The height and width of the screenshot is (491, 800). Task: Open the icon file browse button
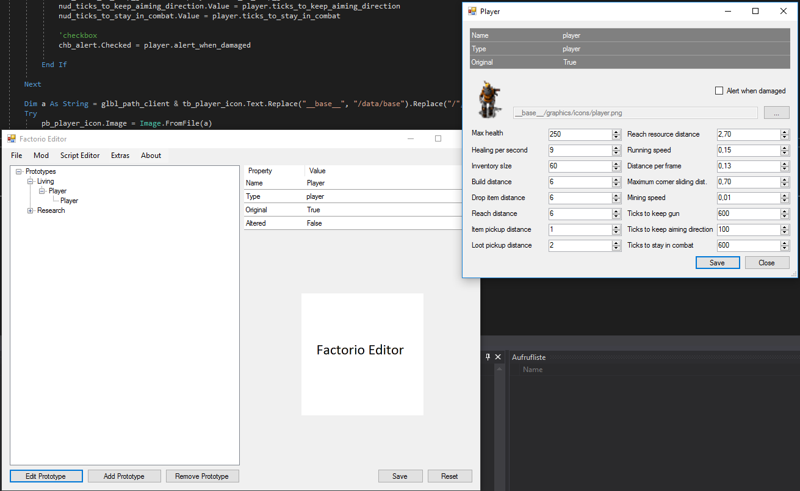[776, 113]
